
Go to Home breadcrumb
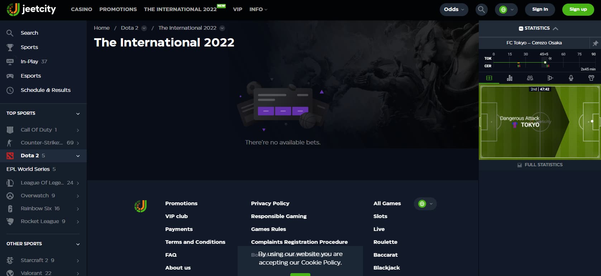pos(102,28)
